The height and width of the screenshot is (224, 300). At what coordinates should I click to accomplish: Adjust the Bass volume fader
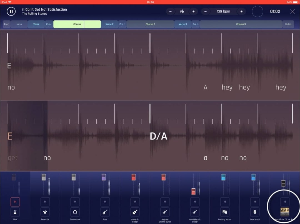(104, 177)
